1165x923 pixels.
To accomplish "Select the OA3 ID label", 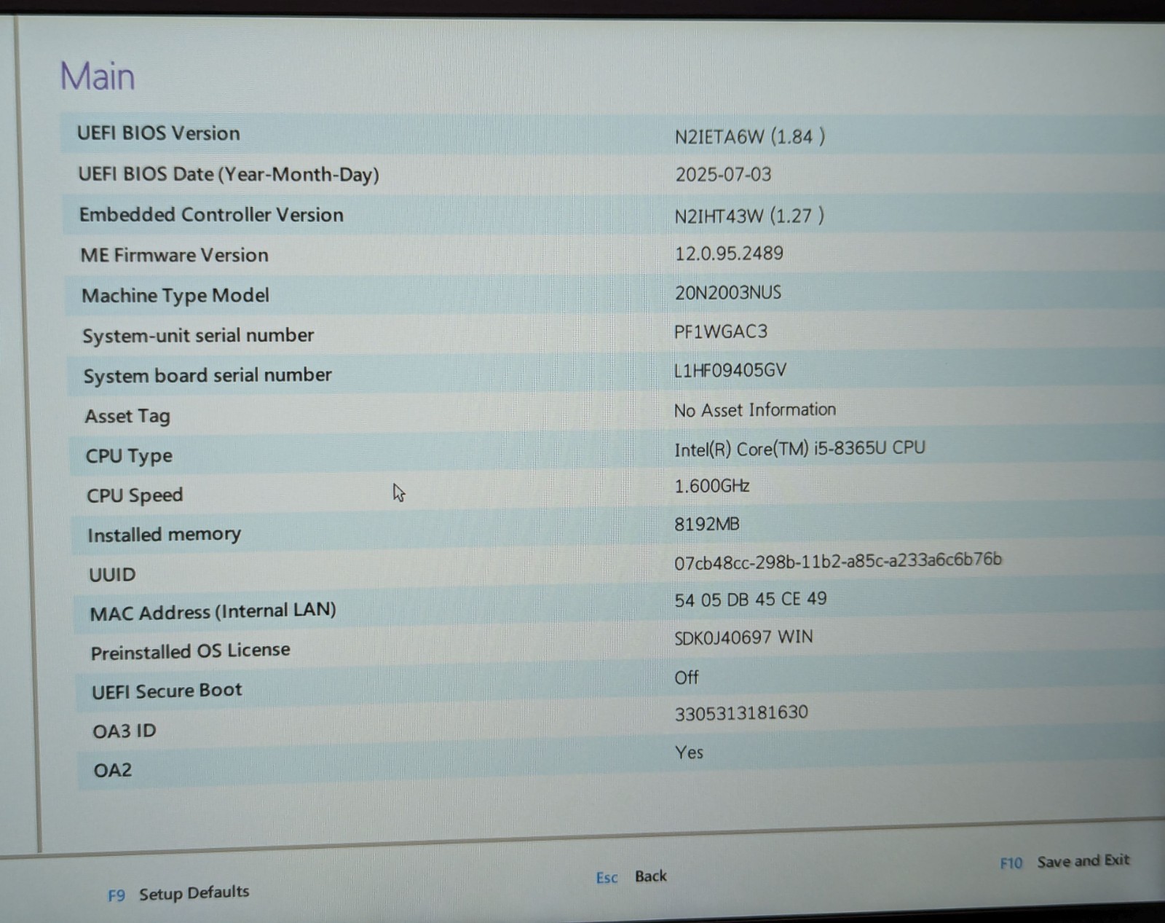I will click(x=125, y=731).
